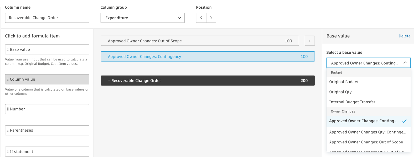Add an If statement formula item
The width and height of the screenshot is (414, 157).
[47, 152]
